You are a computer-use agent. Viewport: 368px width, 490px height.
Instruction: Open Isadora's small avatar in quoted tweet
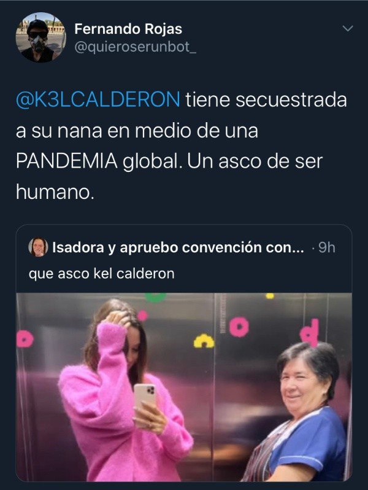(38, 247)
